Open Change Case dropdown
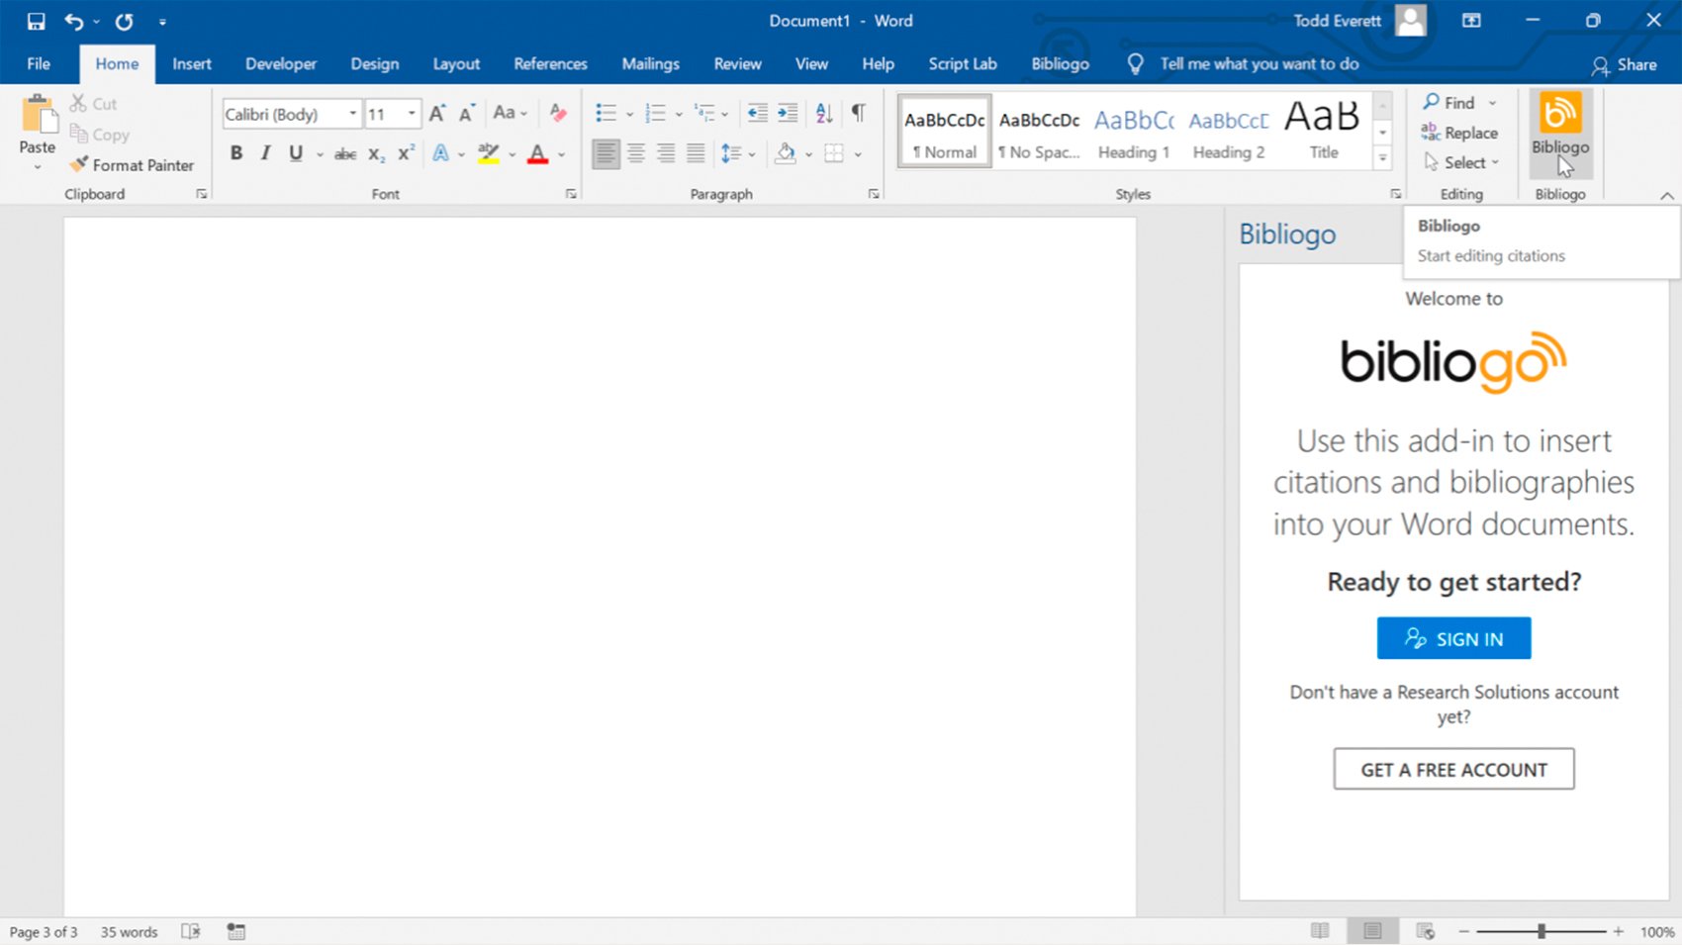The height and width of the screenshot is (945, 1682). pos(511,114)
